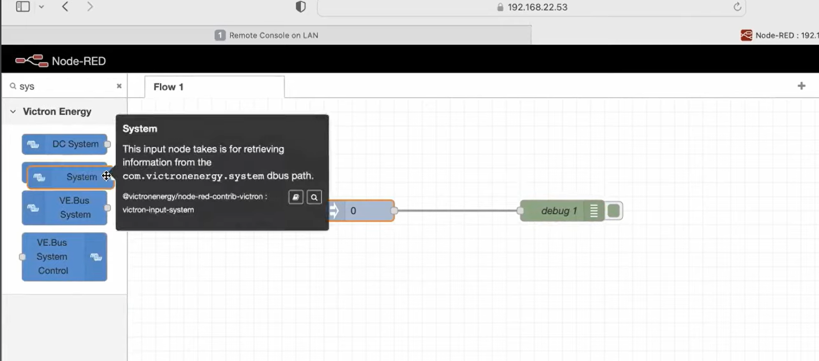This screenshot has height=361, width=819.
Task: Click the lock icon in the address bar
Action: coord(500,7)
